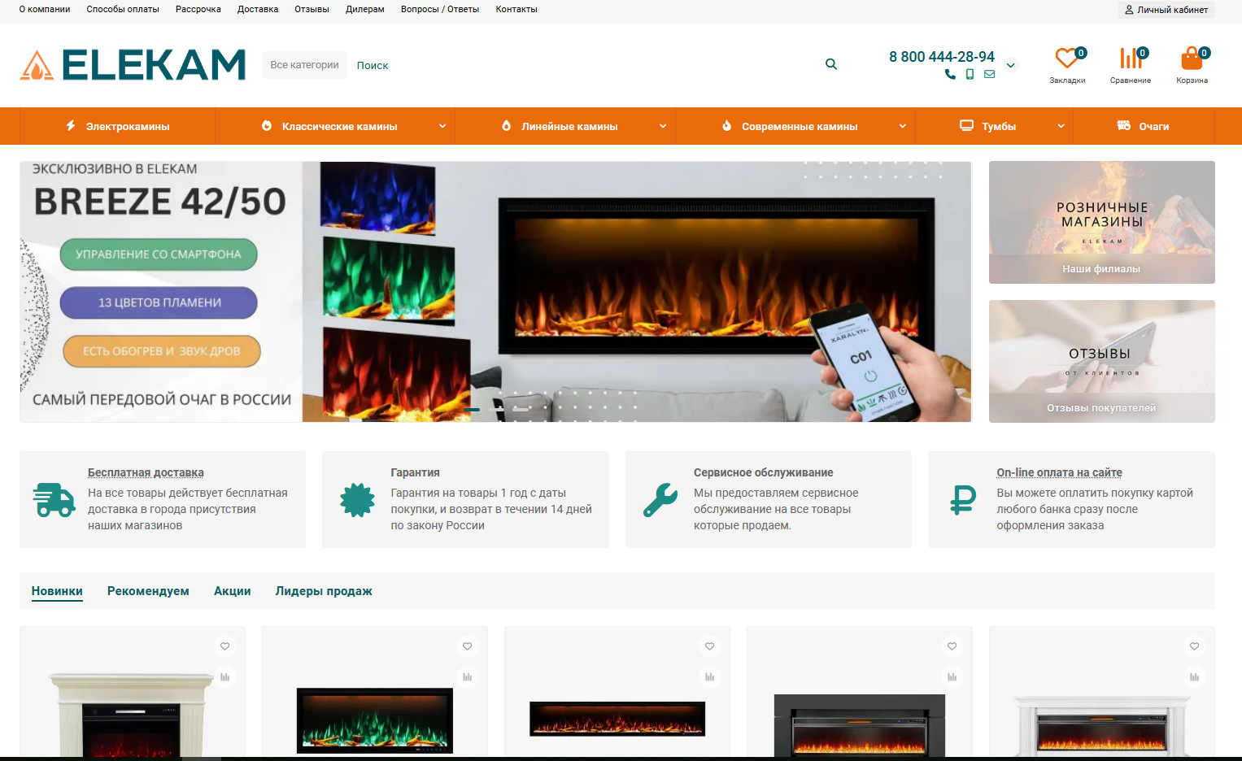The height and width of the screenshot is (761, 1242).
Task: Click the envelope email icon
Action: click(x=989, y=74)
